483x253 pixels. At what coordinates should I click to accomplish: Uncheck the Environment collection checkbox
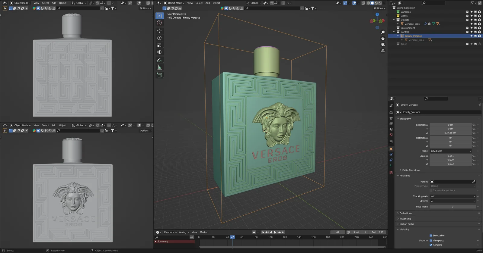pyautogui.click(x=467, y=28)
